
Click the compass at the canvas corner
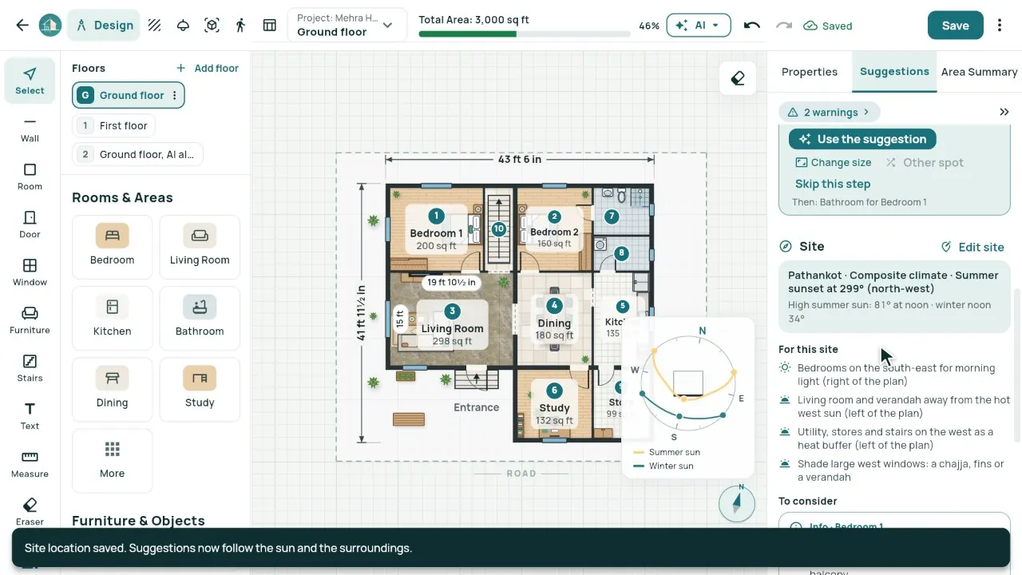[736, 503]
